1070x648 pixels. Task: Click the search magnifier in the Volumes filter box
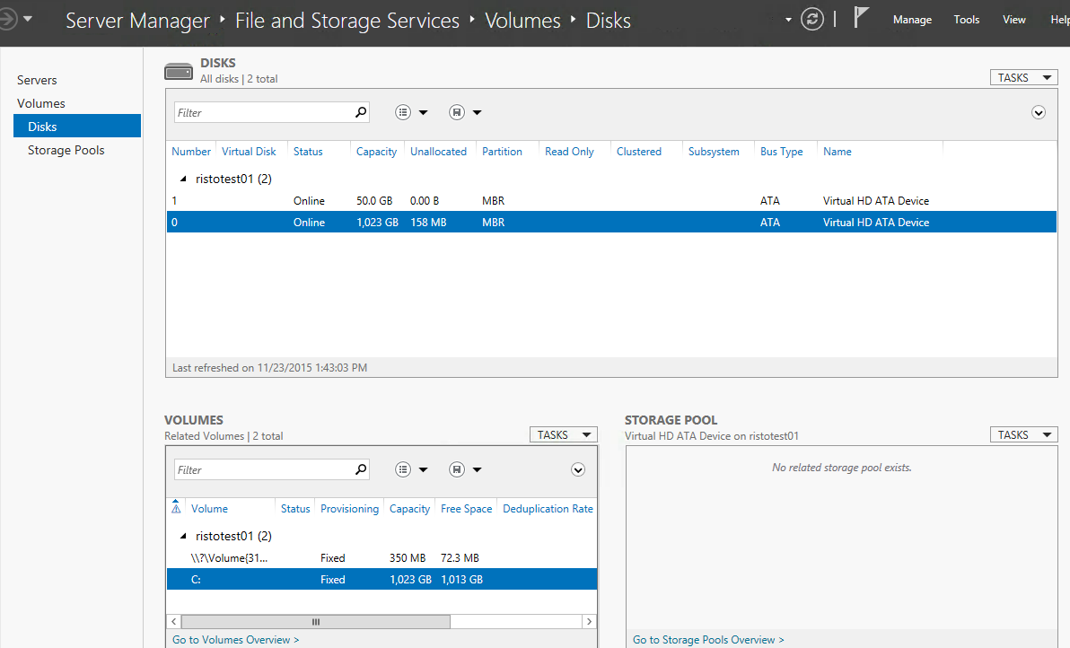(360, 468)
